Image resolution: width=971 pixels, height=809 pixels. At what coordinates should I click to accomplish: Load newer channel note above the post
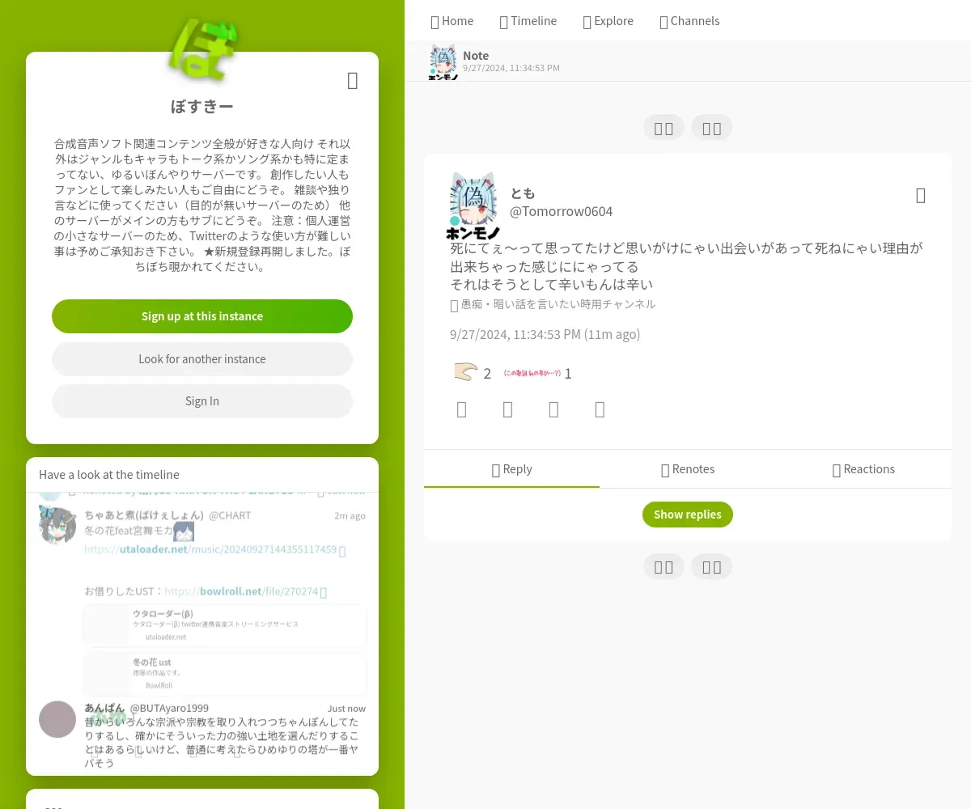point(664,128)
